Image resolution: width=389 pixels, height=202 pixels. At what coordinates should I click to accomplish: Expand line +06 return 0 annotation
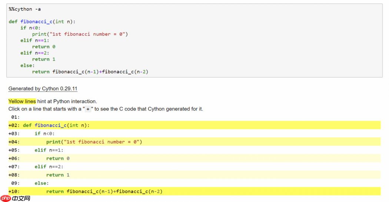194,158
